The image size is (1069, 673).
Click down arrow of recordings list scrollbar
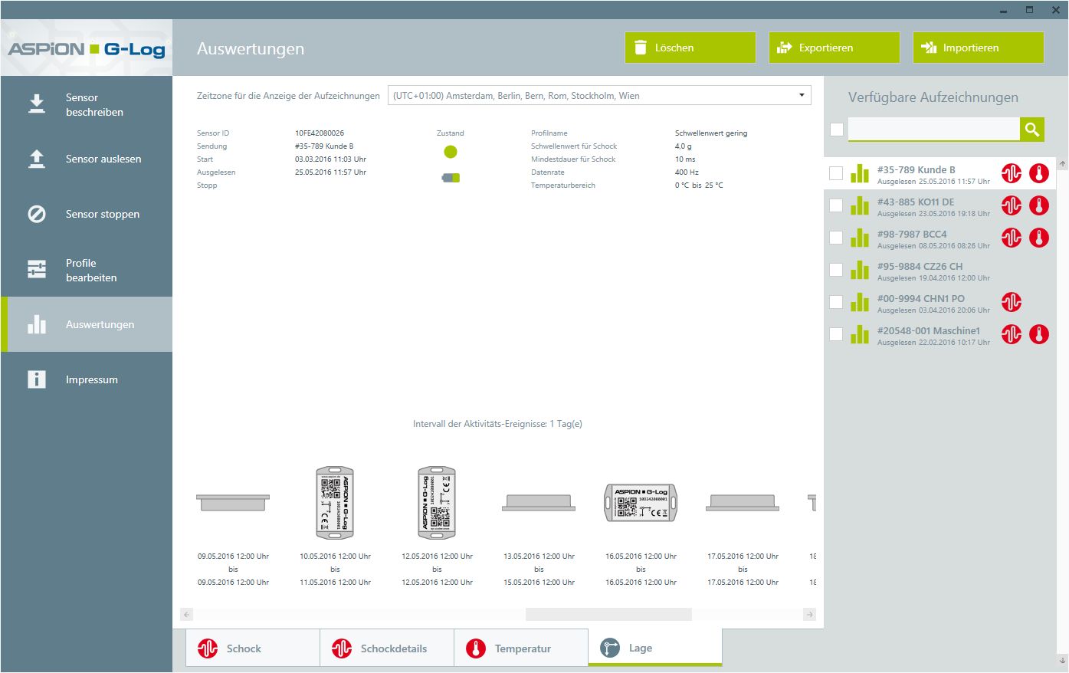coord(1062,661)
